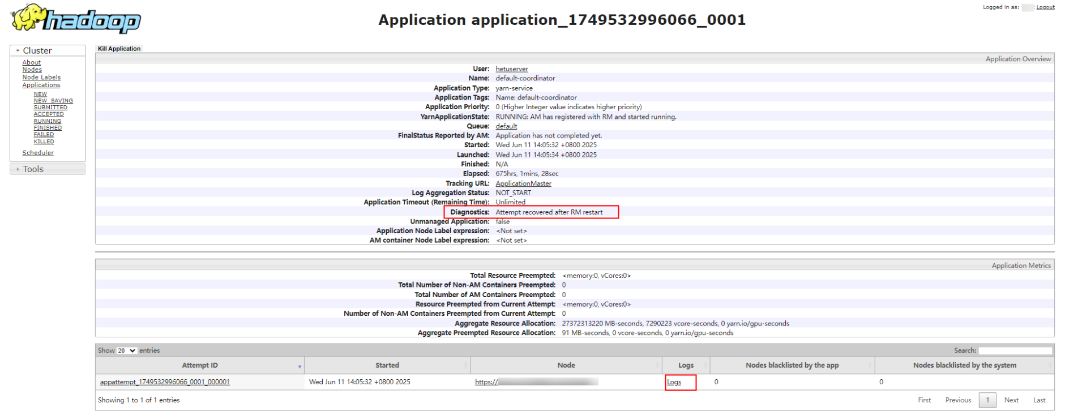Go to Previous page of entries
1065x416 pixels.
pyautogui.click(x=958, y=400)
